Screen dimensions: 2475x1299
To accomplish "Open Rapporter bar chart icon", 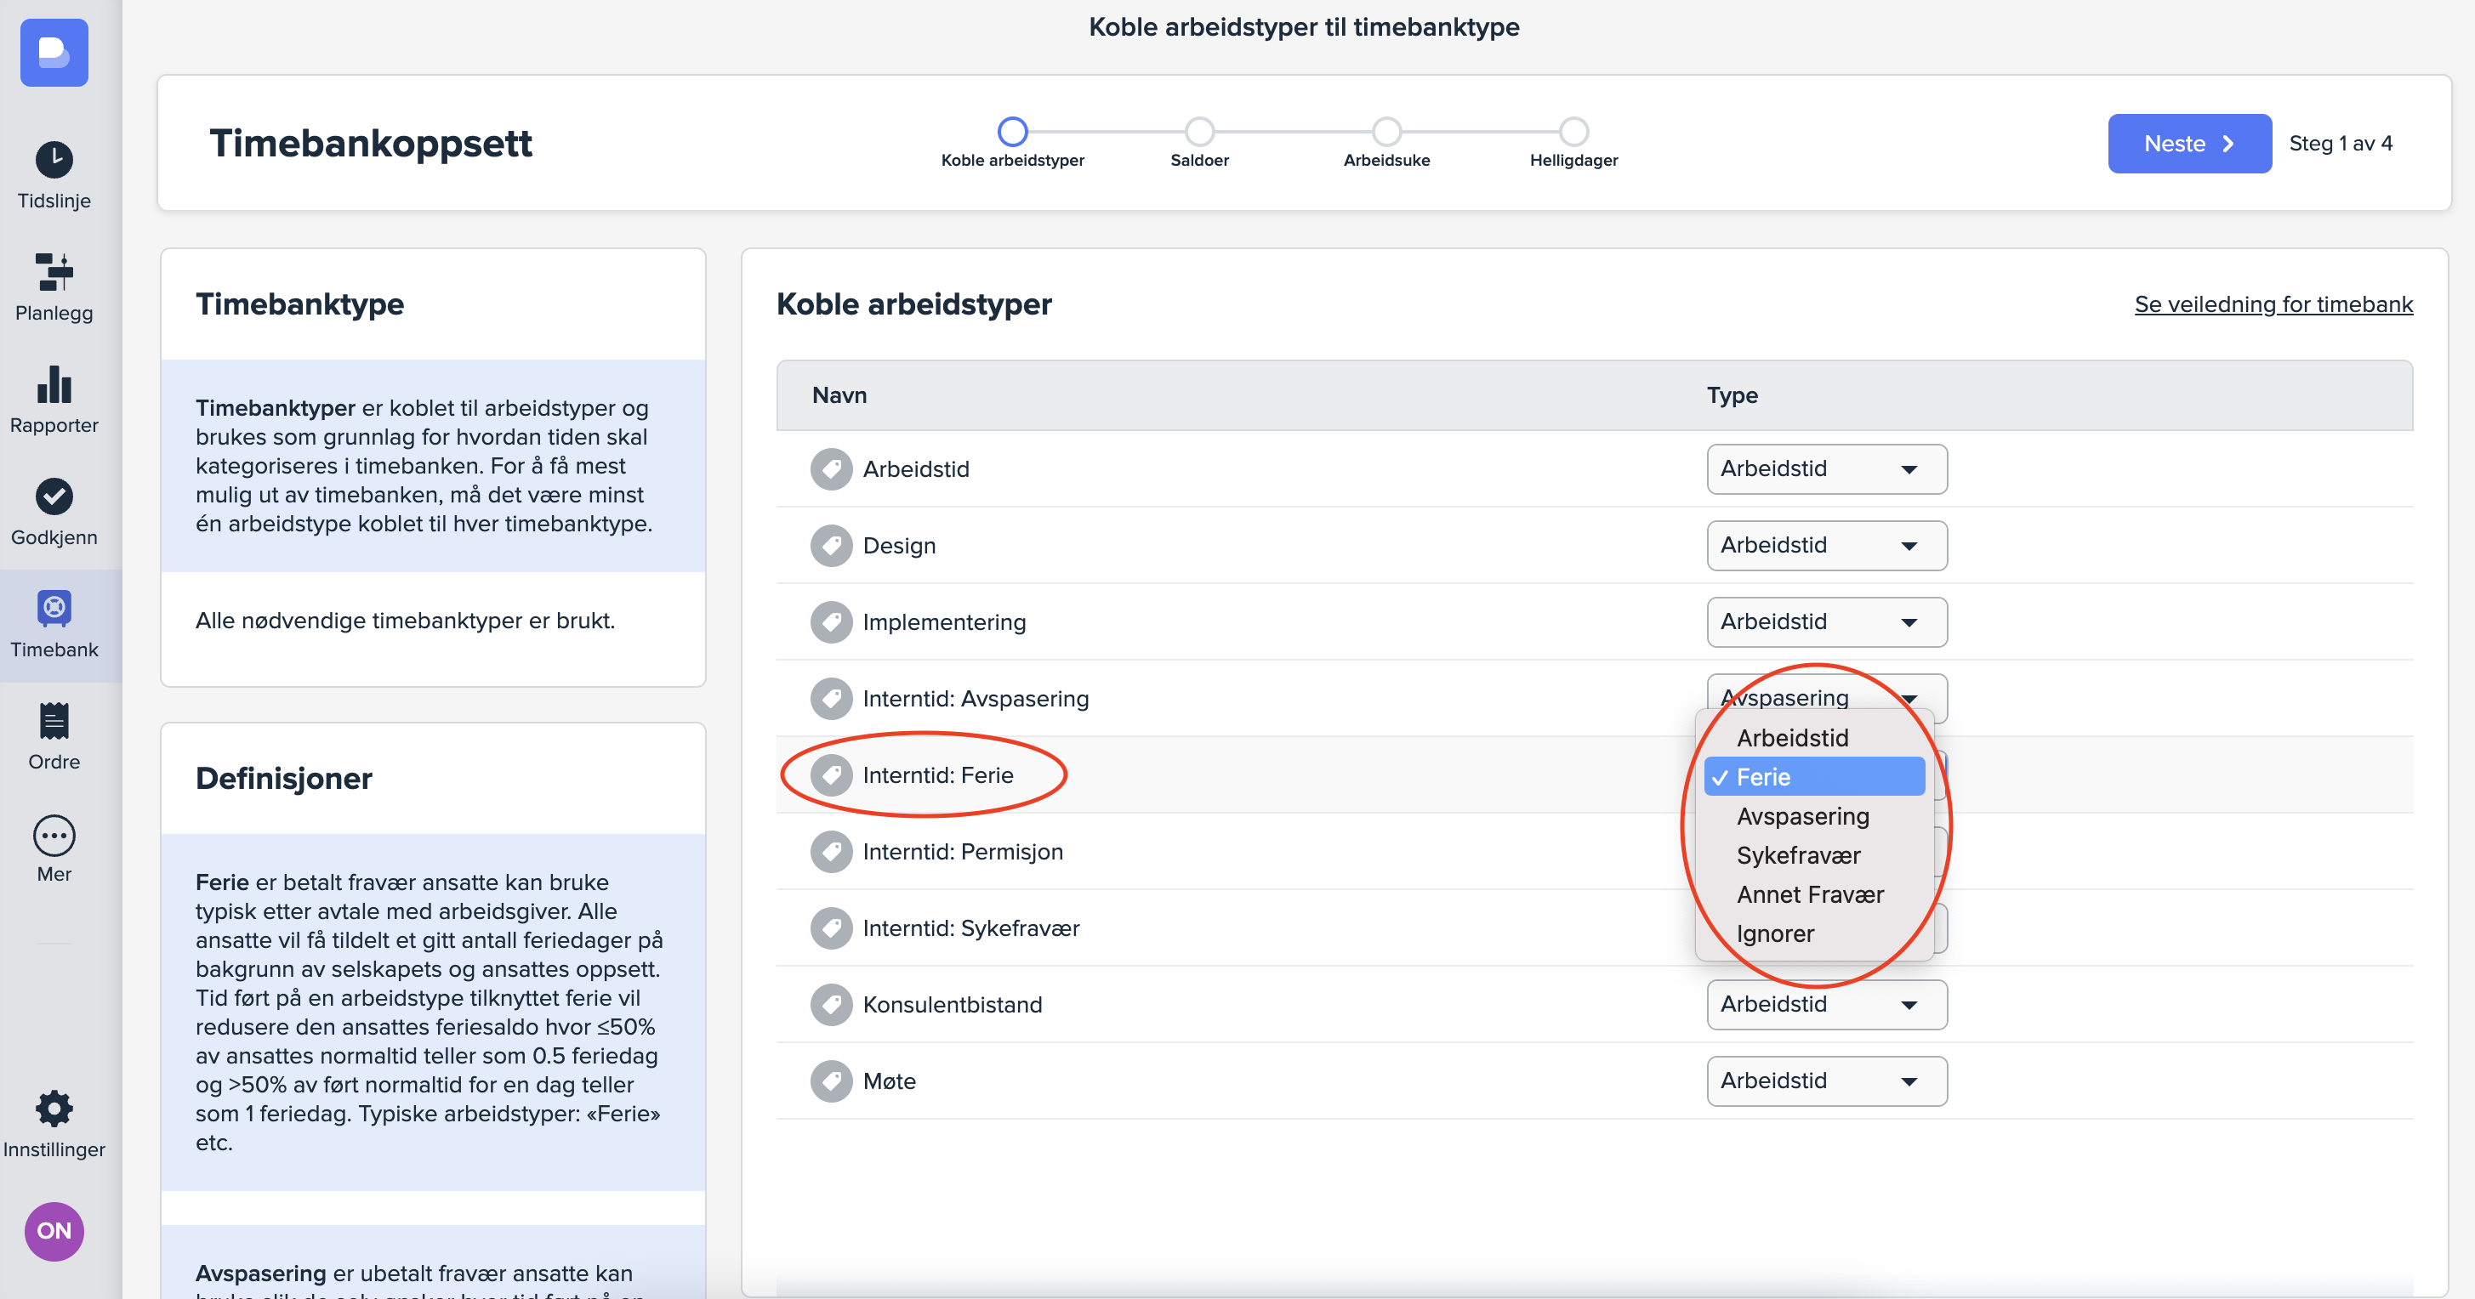I will click(54, 385).
